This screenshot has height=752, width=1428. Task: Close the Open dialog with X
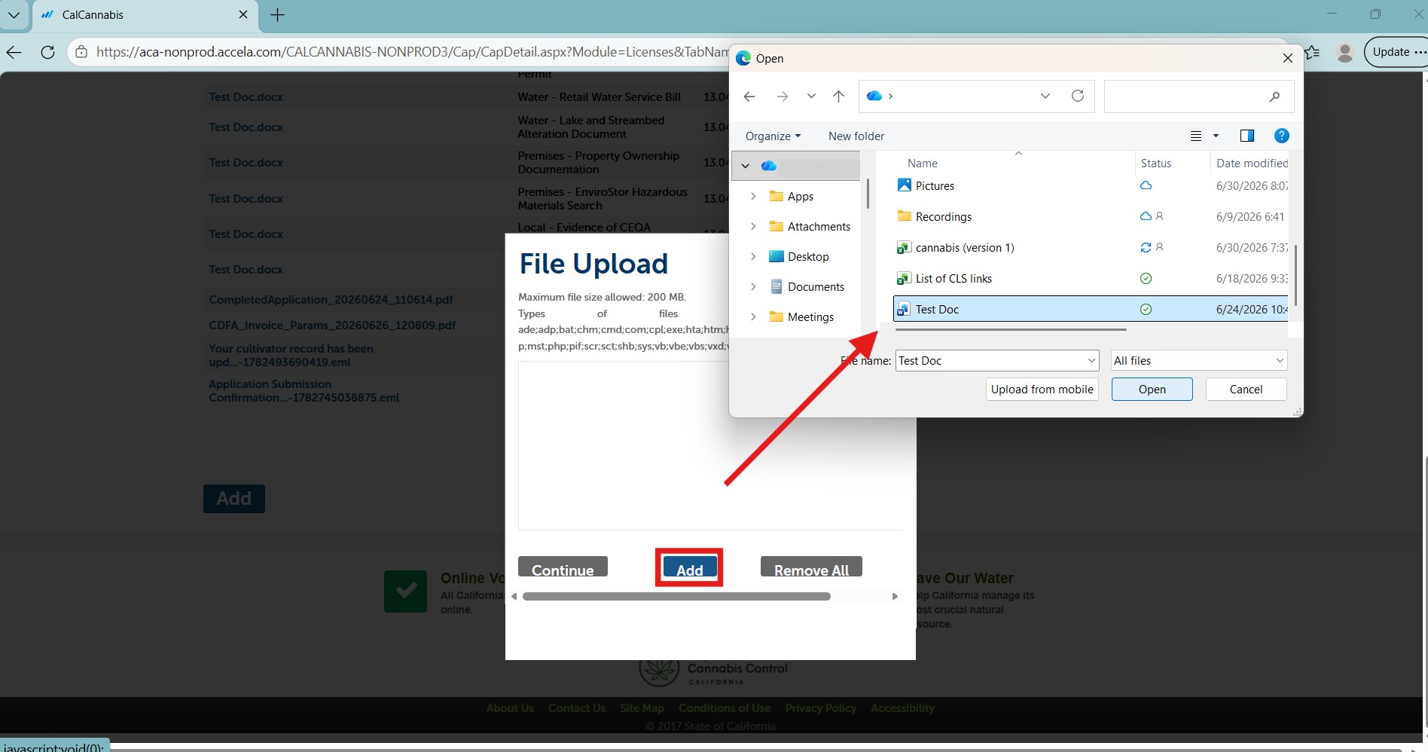coord(1287,58)
